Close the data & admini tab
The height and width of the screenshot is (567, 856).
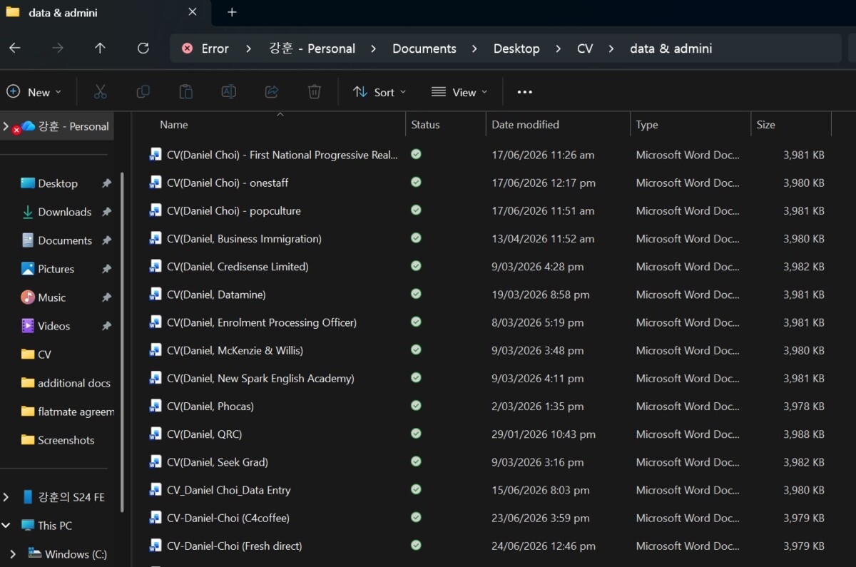point(193,12)
